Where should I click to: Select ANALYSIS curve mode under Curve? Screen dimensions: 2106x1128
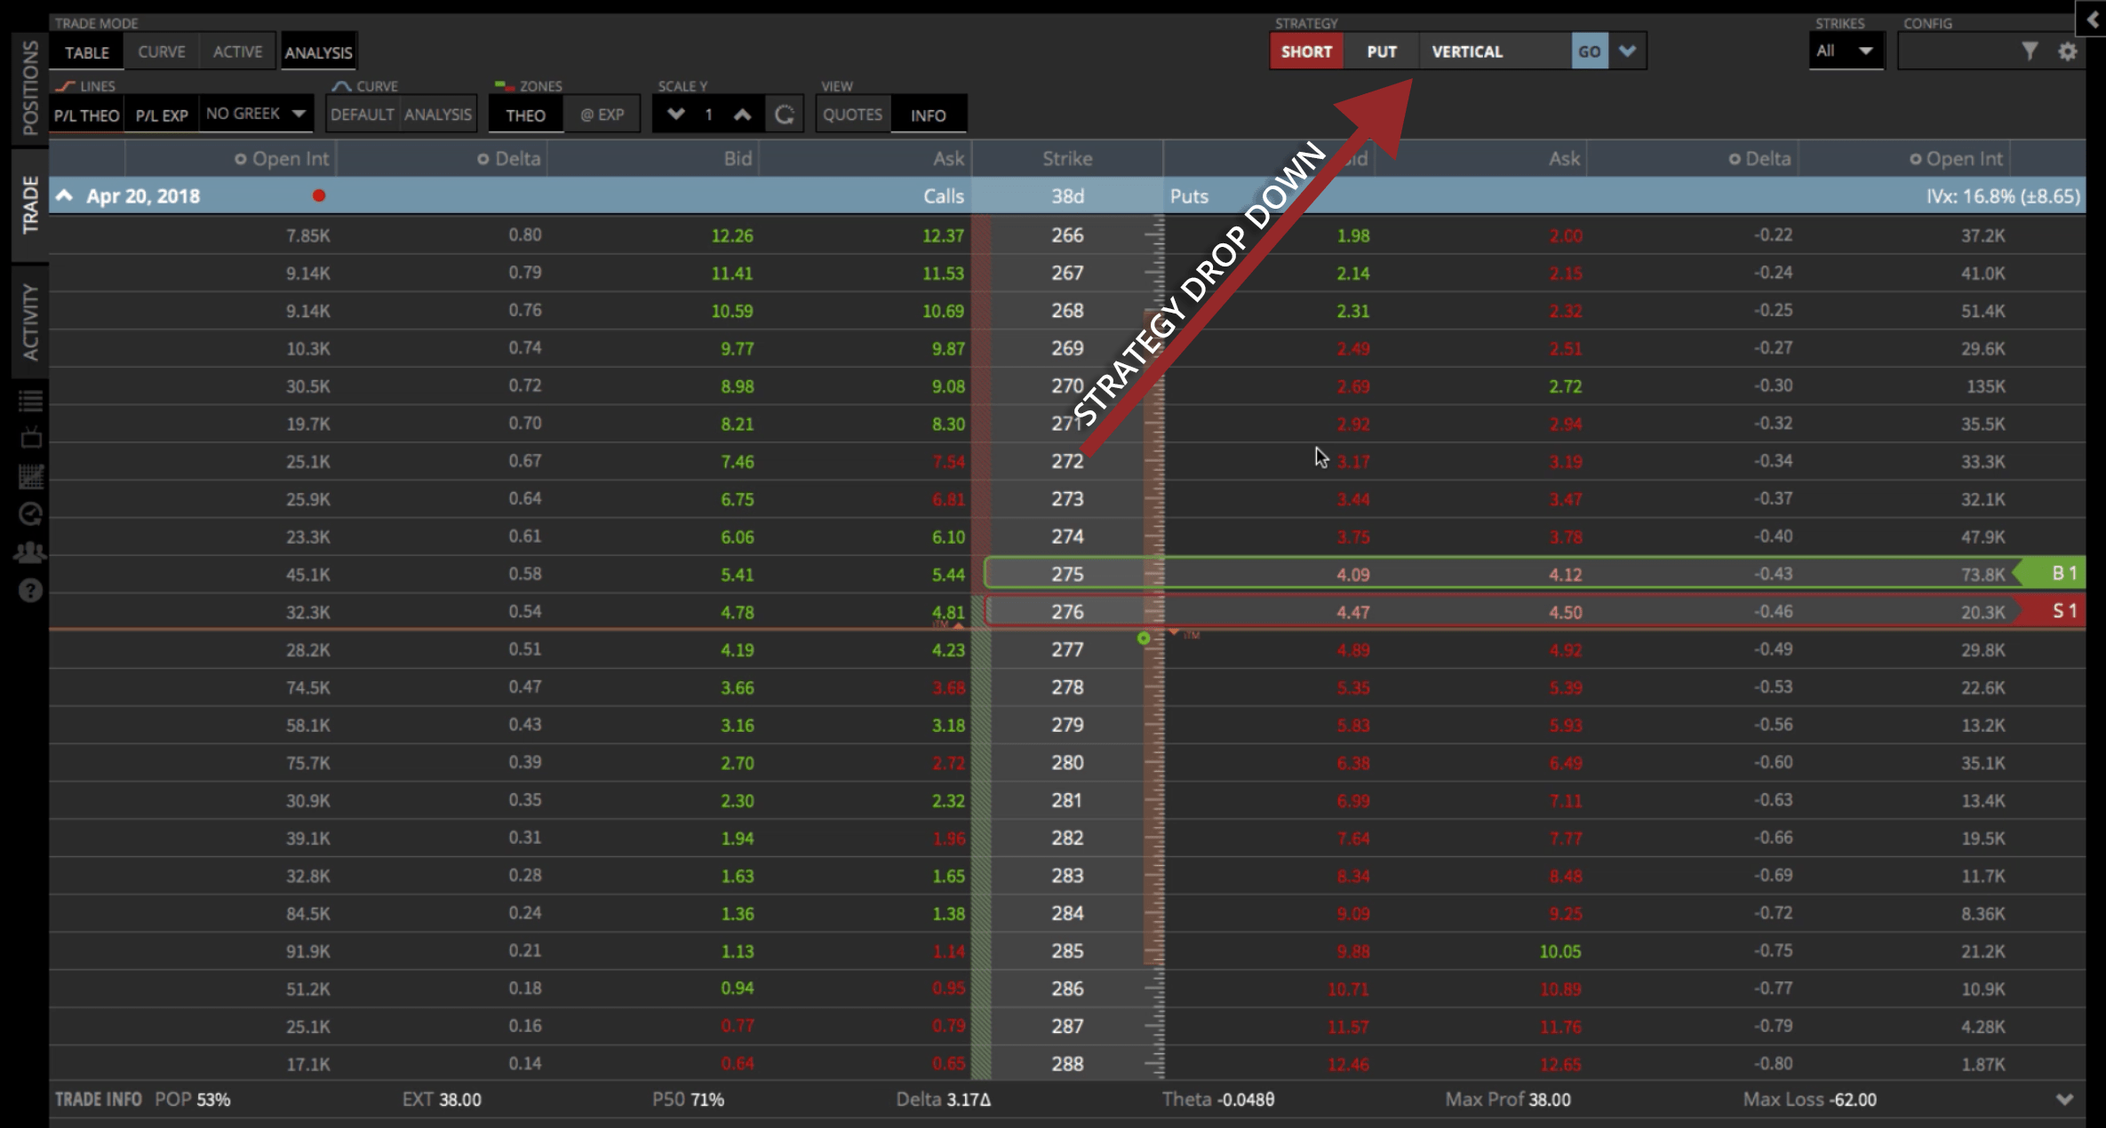[438, 115]
